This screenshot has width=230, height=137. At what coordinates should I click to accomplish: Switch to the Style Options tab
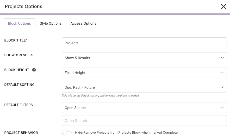click(51, 23)
